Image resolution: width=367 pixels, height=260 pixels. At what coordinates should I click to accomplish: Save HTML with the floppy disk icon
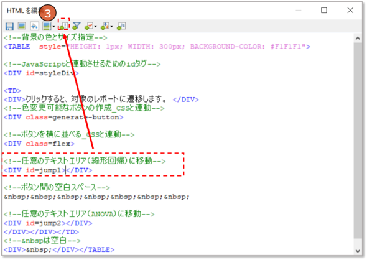9,26
